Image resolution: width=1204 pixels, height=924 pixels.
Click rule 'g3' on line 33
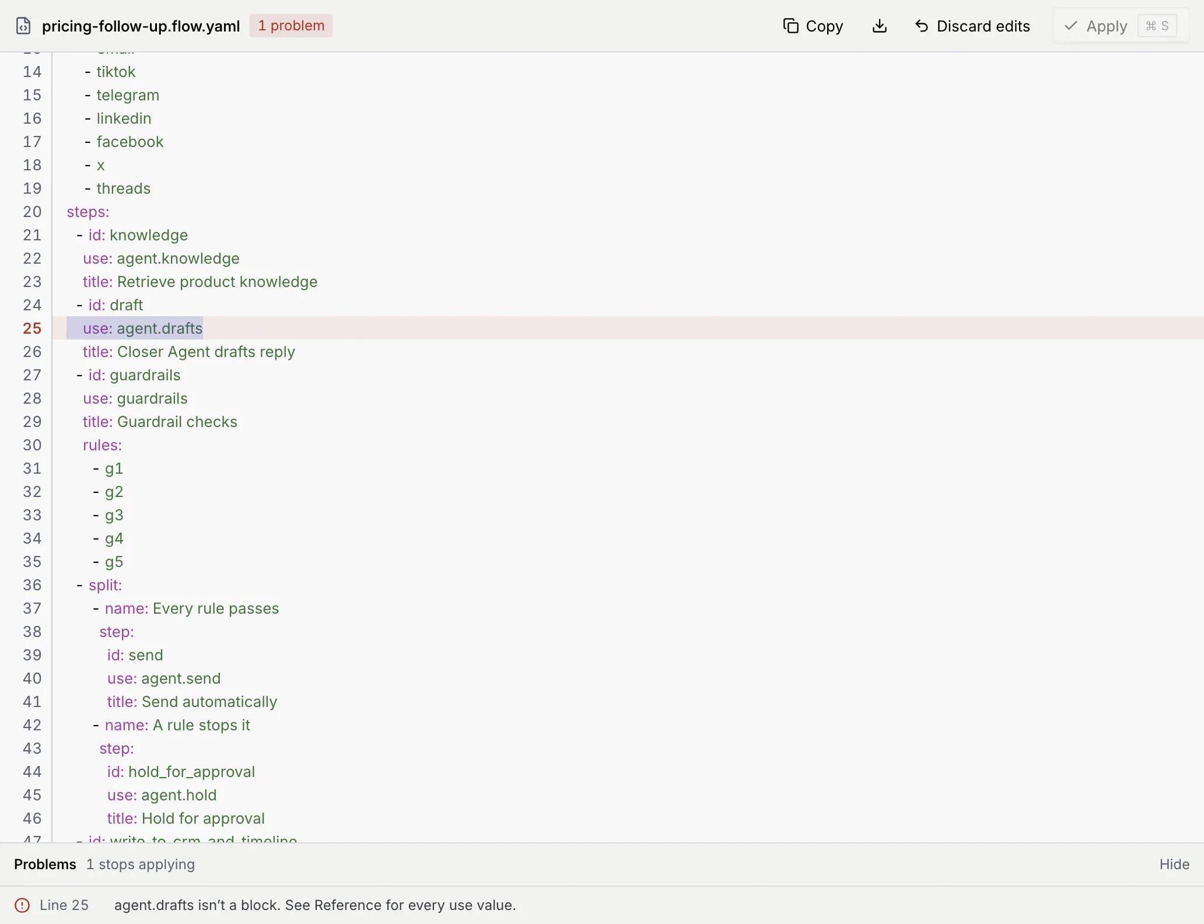pos(114,515)
